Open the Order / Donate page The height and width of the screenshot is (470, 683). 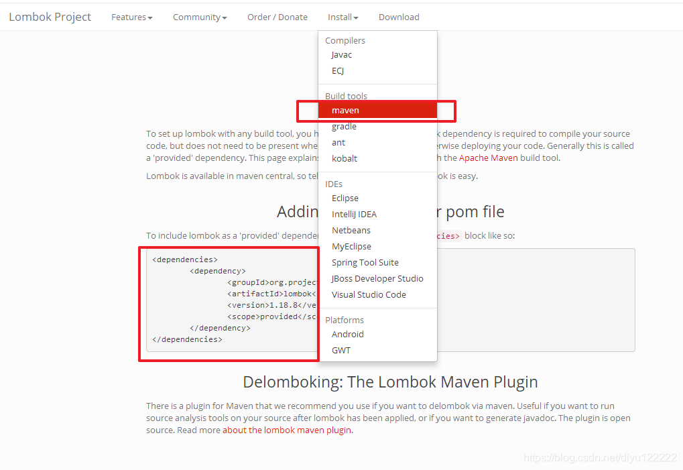(x=277, y=17)
